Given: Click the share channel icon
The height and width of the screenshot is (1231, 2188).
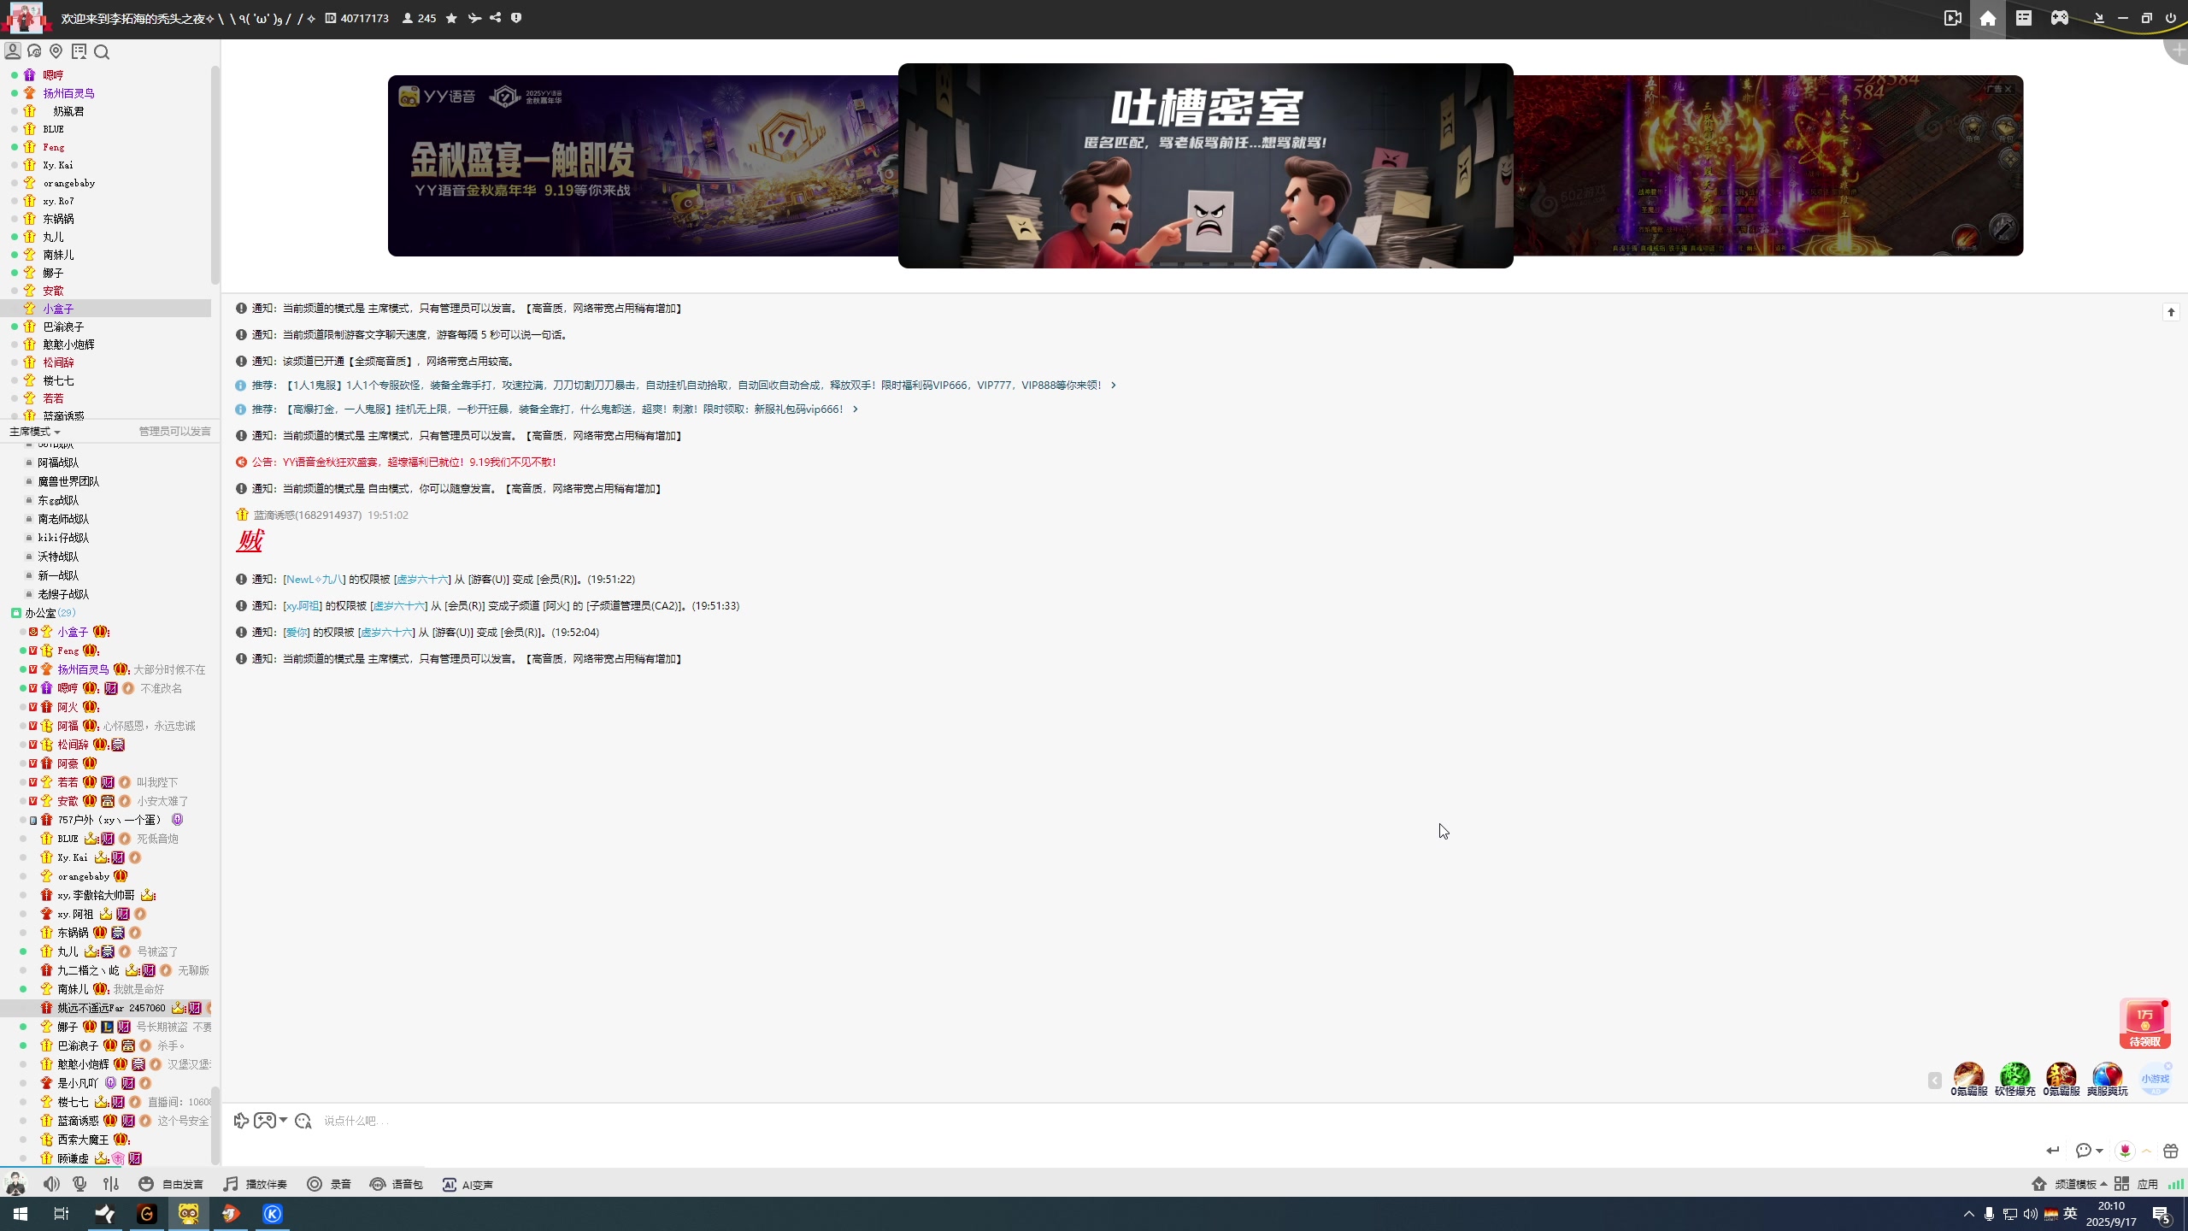Looking at the screenshot, I should click(496, 18).
